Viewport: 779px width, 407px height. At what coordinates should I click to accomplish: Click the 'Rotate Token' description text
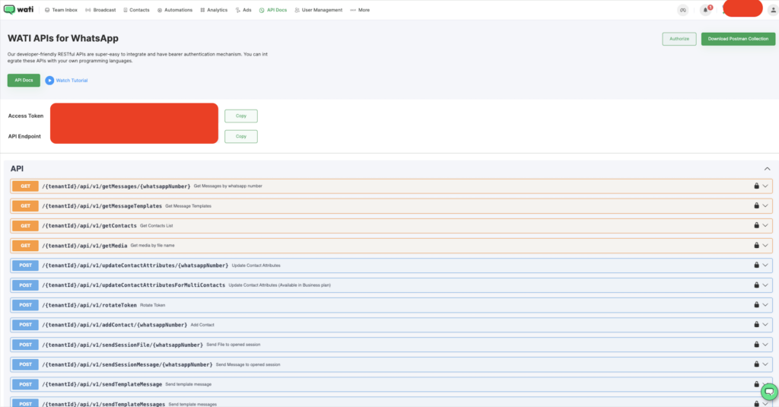click(x=152, y=305)
